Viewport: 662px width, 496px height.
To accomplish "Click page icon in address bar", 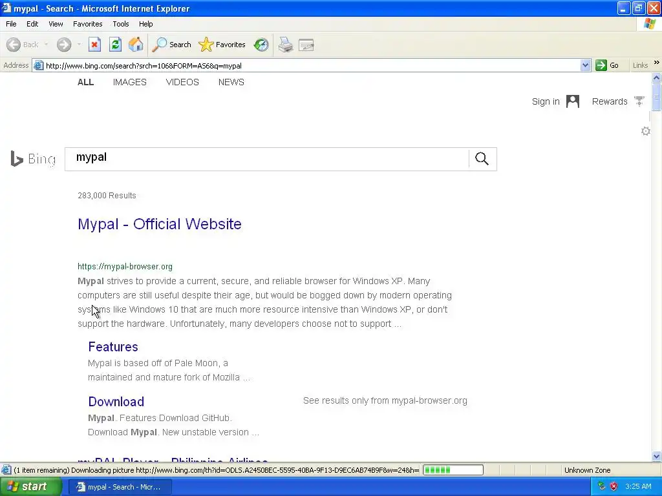I will [38, 65].
